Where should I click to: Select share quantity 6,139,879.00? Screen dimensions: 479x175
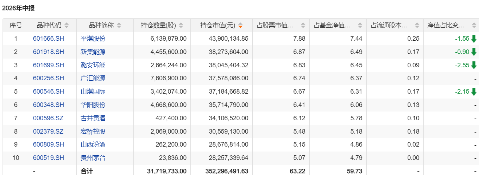pos(168,39)
